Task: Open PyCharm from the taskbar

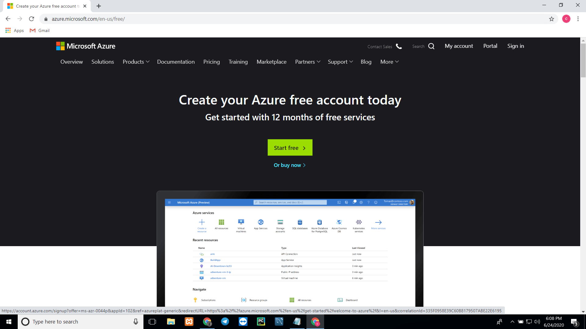Action: pyautogui.click(x=261, y=322)
